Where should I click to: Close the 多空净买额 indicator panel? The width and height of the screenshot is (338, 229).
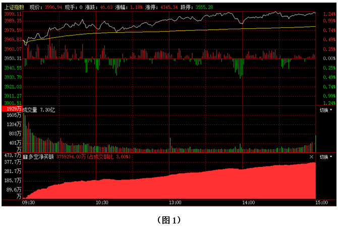click(x=311, y=157)
